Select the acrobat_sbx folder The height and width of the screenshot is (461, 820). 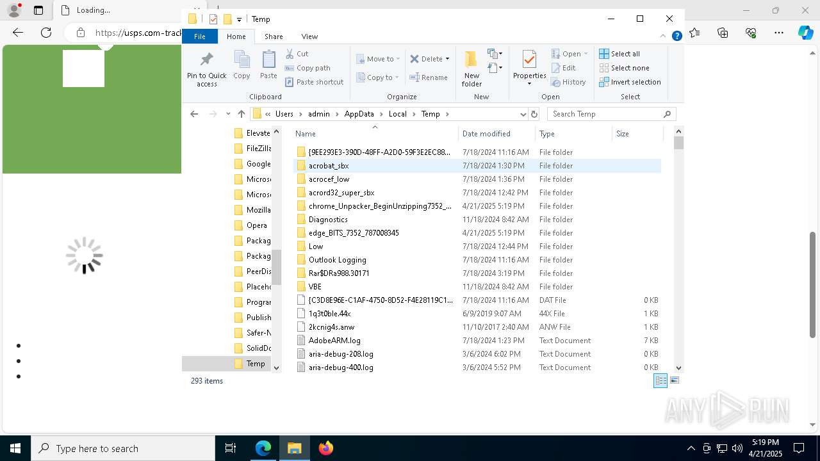(x=477, y=166)
